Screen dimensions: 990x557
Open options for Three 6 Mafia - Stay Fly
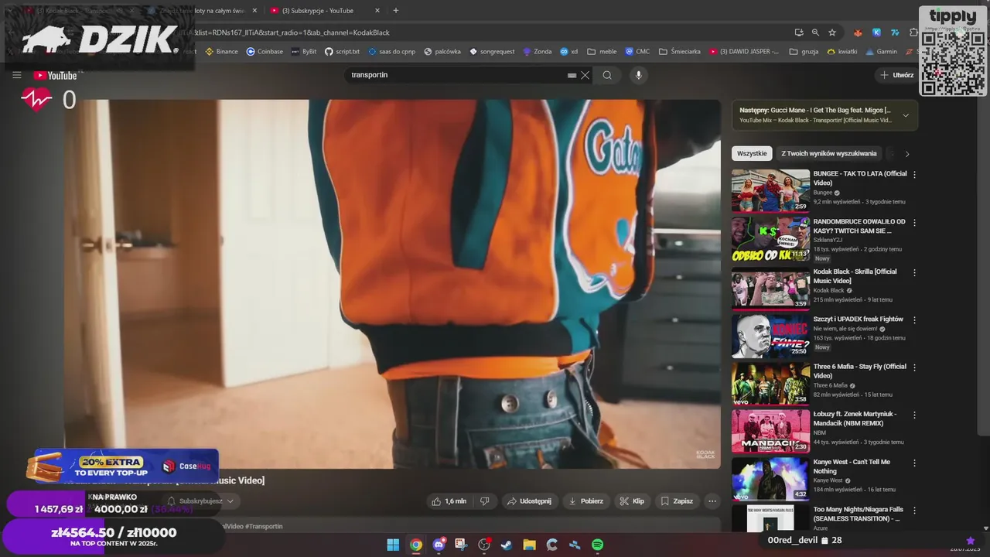(914, 367)
